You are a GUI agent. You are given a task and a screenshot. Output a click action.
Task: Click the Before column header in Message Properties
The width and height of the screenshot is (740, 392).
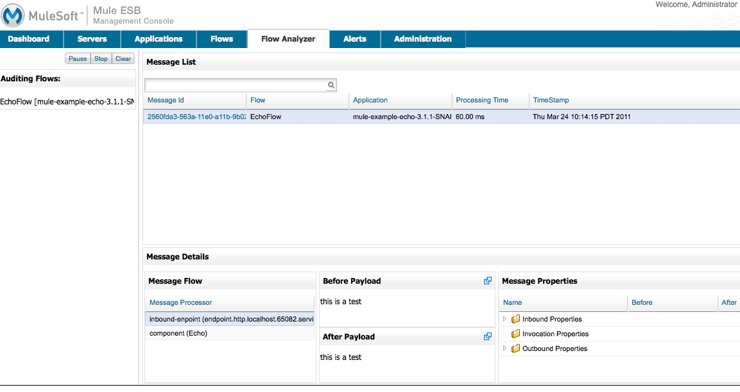672,302
